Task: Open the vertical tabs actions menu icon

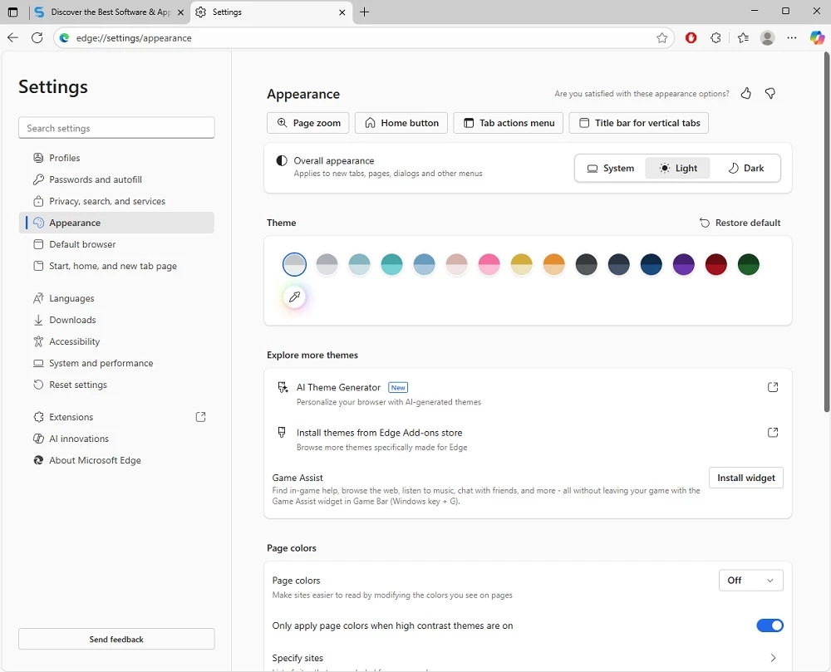Action: point(12,12)
